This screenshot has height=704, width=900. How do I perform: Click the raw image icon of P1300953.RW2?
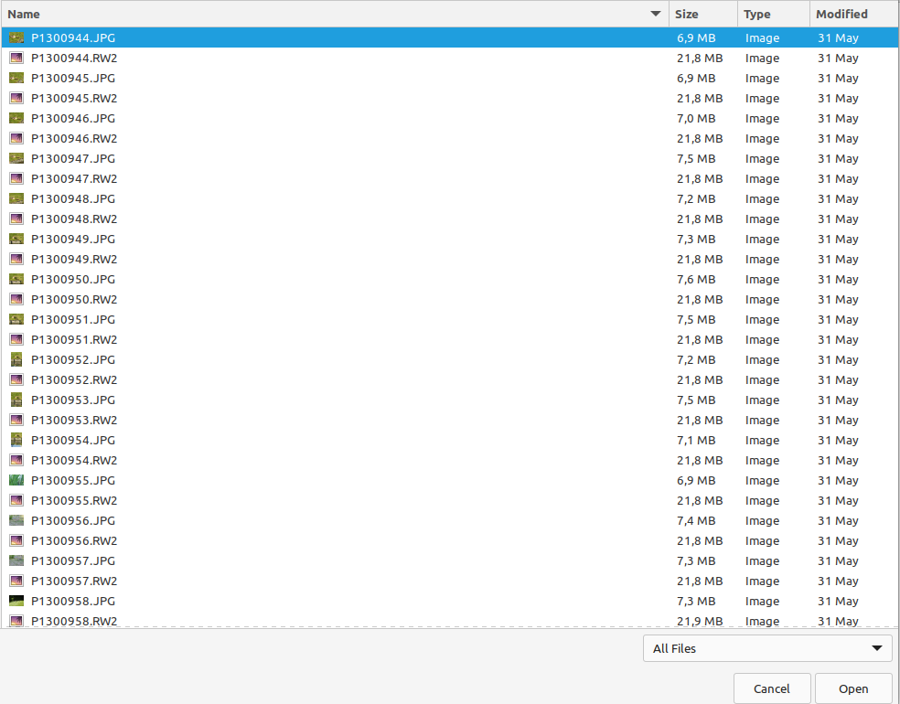[x=16, y=420]
